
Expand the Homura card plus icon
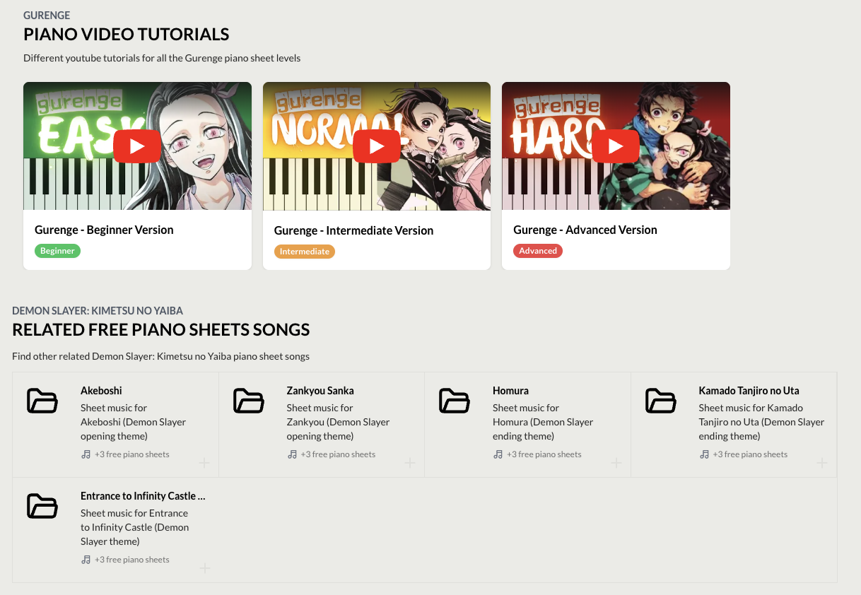tap(616, 463)
